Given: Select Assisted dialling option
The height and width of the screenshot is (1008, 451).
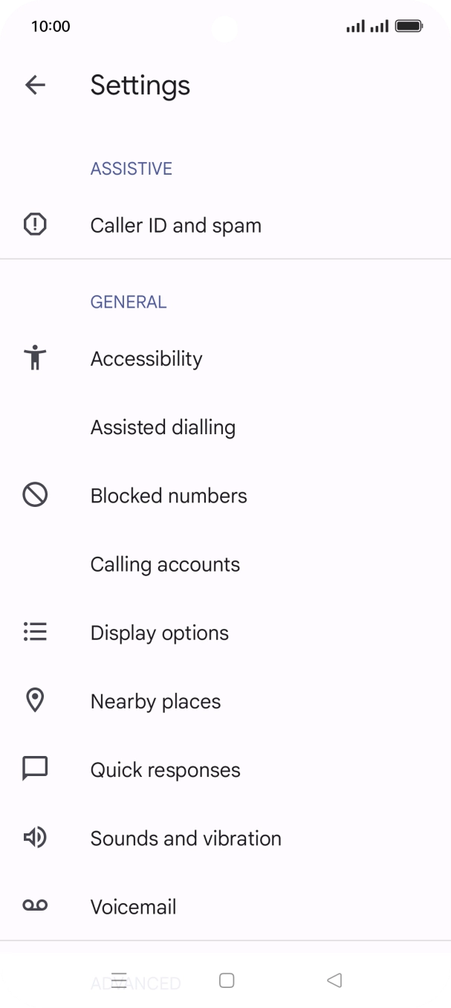Looking at the screenshot, I should pyautogui.click(x=163, y=427).
